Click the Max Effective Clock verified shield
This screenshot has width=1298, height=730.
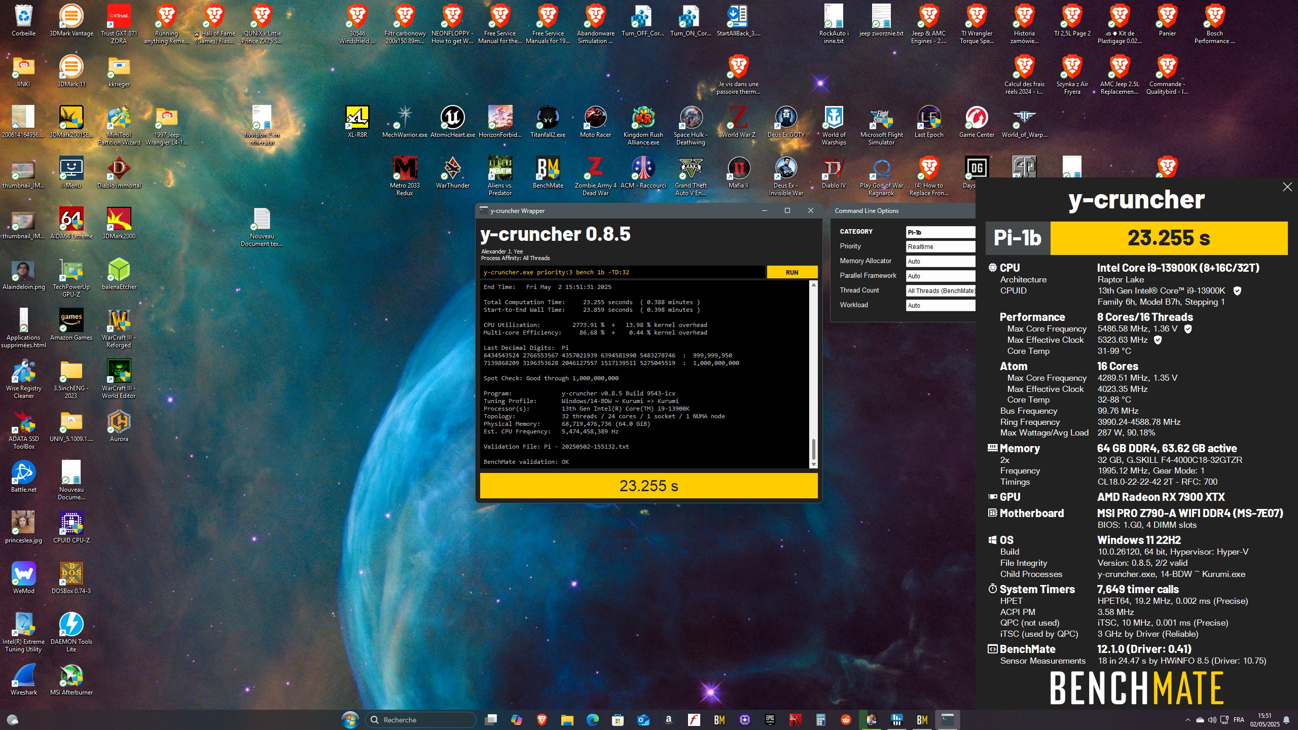(1158, 340)
